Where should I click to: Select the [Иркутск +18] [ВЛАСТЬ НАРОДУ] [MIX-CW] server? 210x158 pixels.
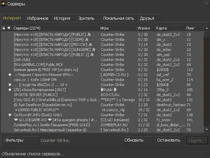coord(103,45)
